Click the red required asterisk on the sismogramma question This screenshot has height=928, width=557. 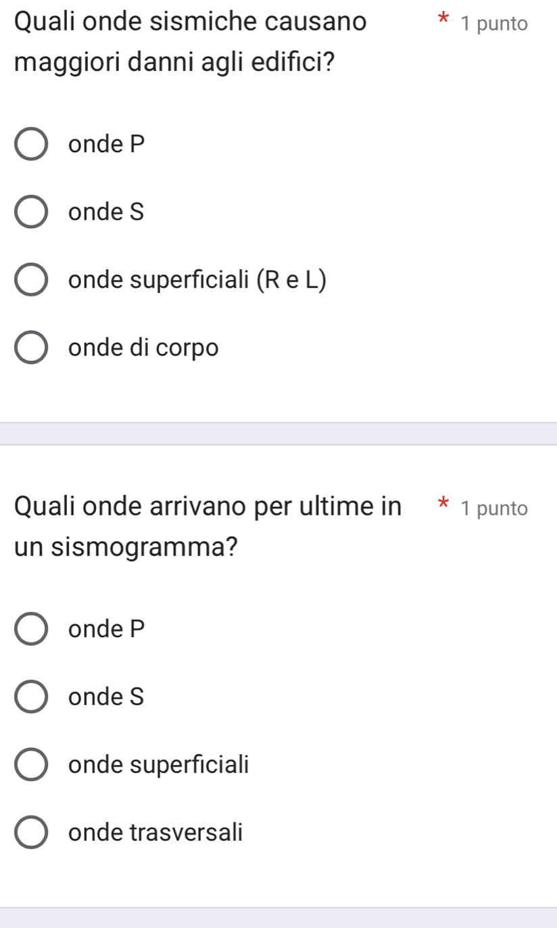click(443, 504)
